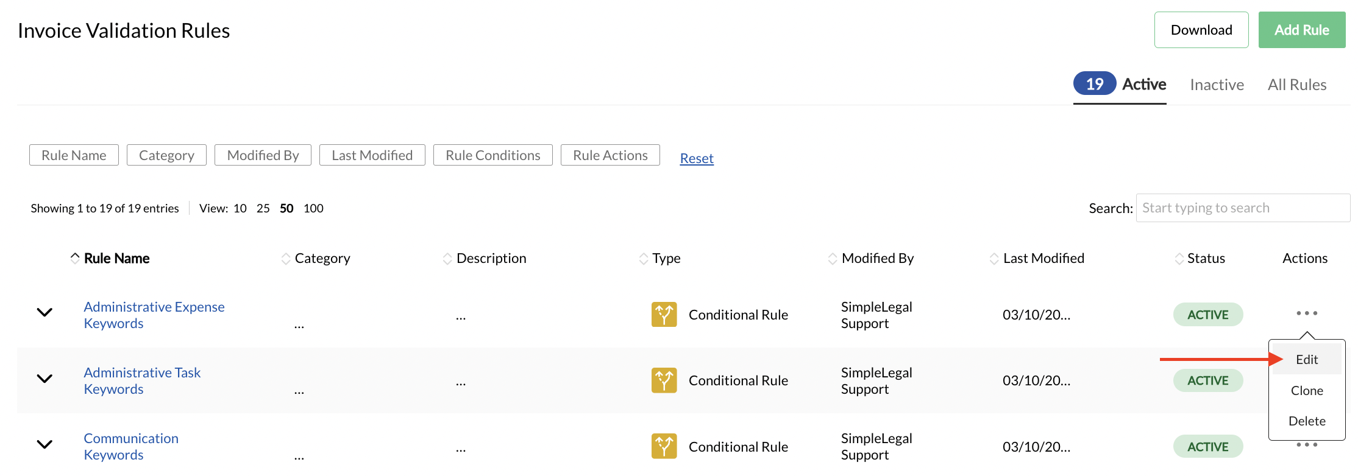Expand the Administrative Task Keywords row

(x=44, y=379)
